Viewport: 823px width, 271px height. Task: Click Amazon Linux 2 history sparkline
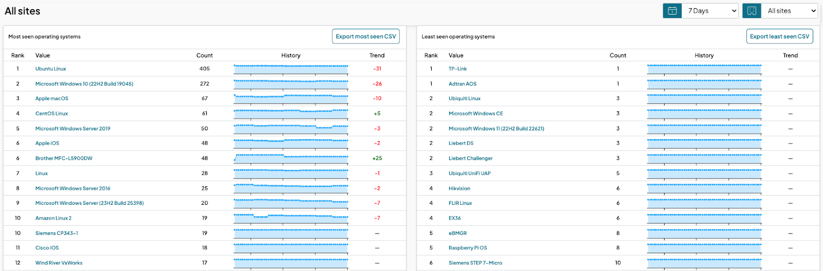click(291, 219)
